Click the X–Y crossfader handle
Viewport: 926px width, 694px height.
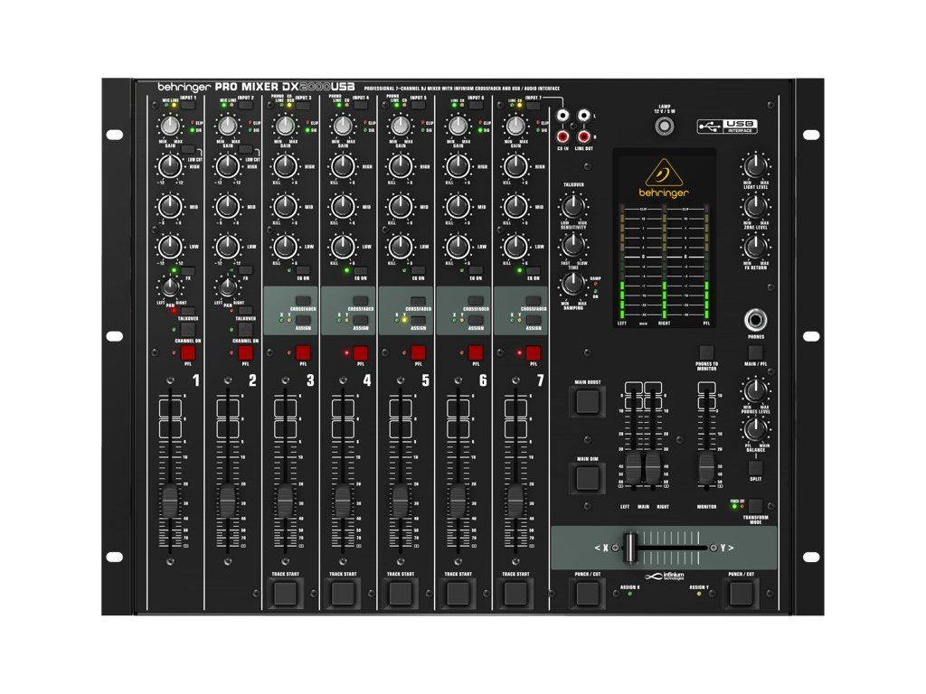(630, 547)
